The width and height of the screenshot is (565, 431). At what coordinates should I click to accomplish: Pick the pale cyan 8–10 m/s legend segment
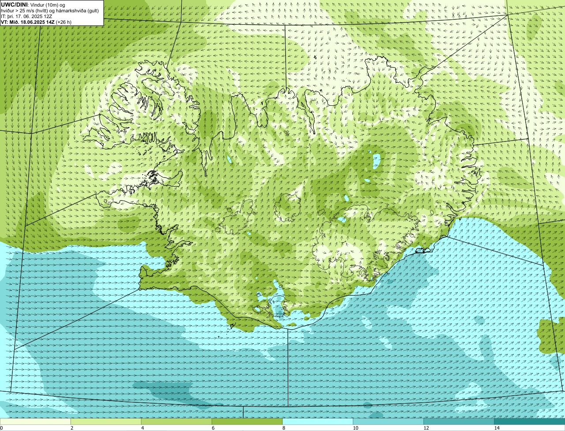point(318,421)
